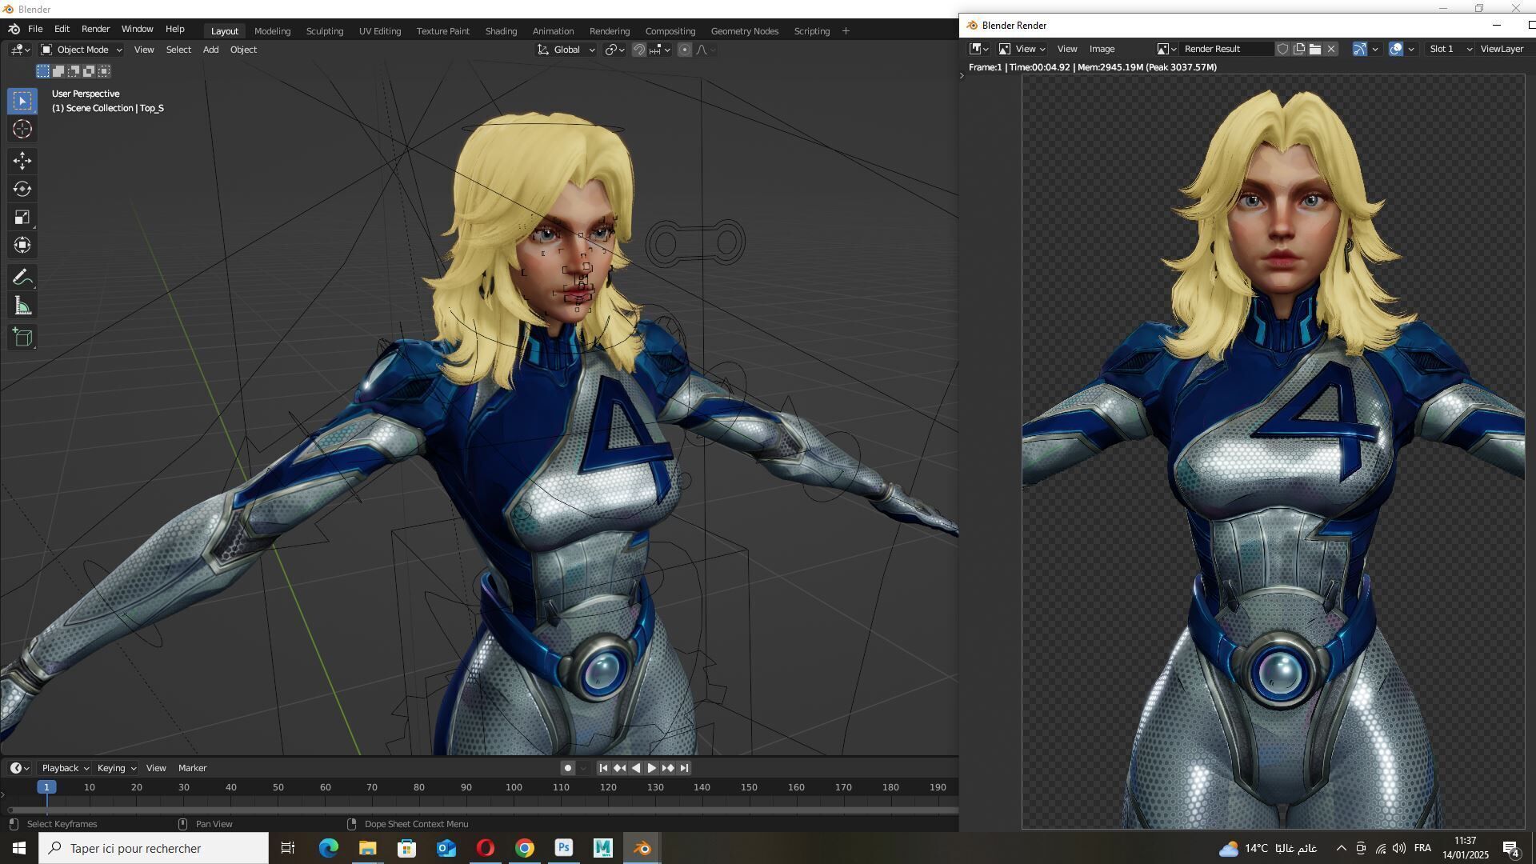Create new image with the copy icon
This screenshot has width=1536, height=864.
point(1299,50)
